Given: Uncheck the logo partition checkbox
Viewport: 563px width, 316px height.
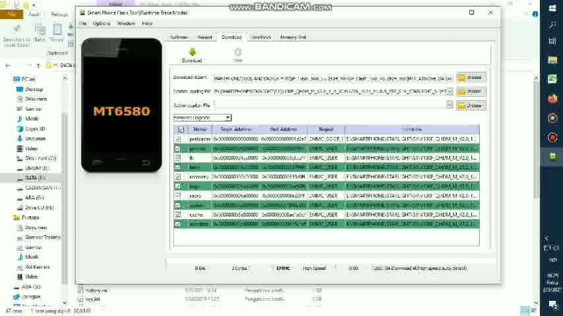Looking at the screenshot, I should click(x=178, y=186).
